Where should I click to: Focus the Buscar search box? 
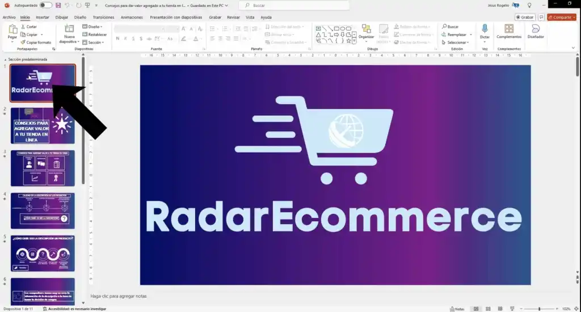tap(294, 5)
